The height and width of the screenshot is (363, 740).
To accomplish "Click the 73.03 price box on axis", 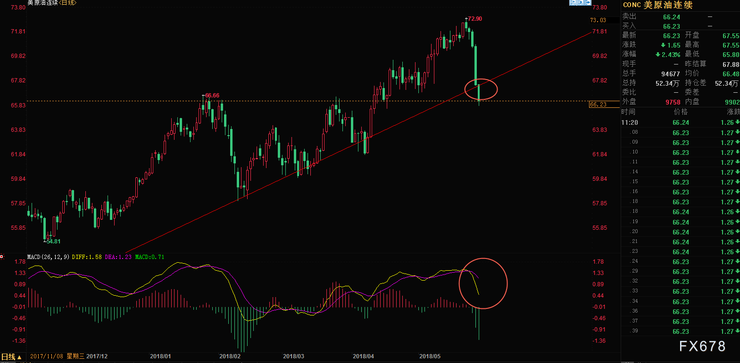I will point(598,20).
